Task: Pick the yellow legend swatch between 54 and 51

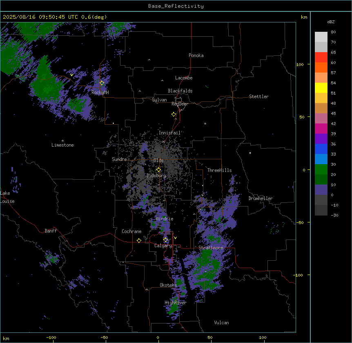Action: point(321,88)
